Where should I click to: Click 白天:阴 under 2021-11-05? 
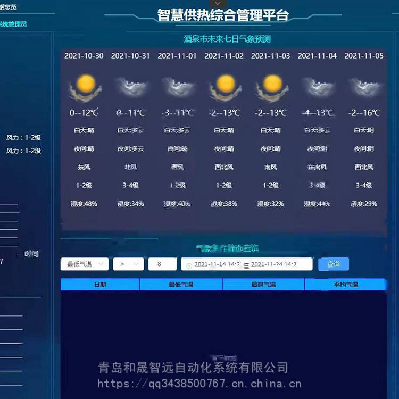364,130
